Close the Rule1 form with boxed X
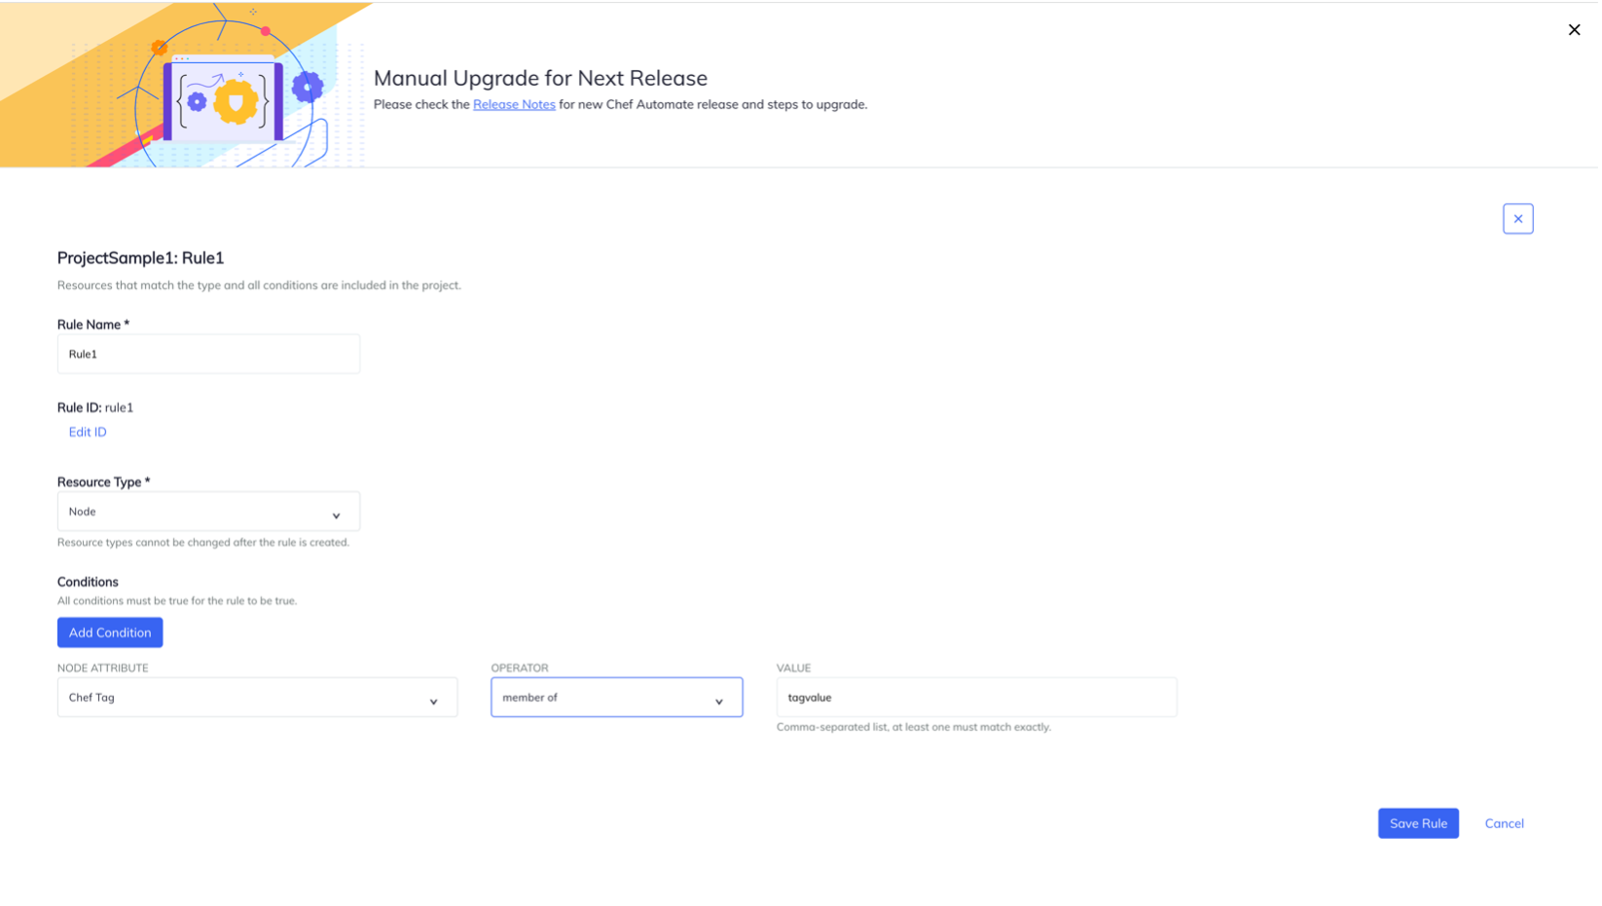The height and width of the screenshot is (906, 1602). coord(1517,219)
